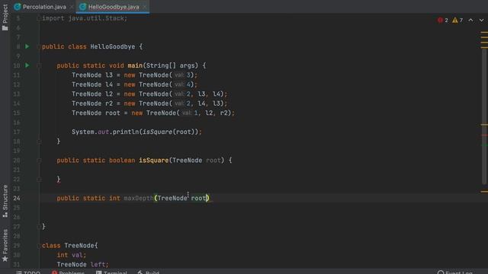488x274 pixels.
Task: Open the Project tool window
Action: (x=5, y=17)
